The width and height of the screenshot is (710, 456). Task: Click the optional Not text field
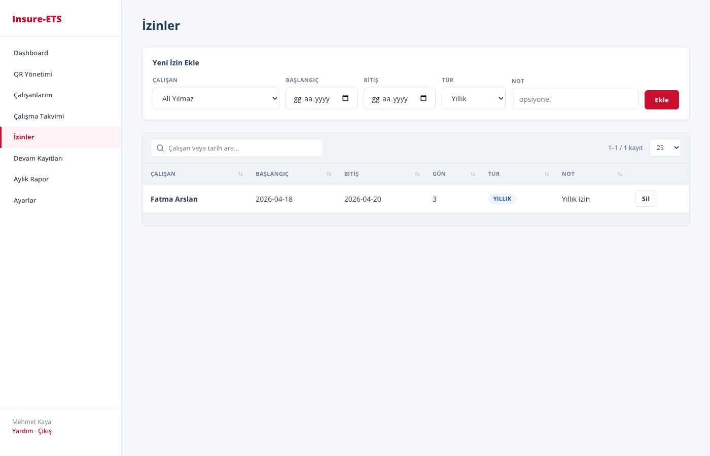point(575,99)
